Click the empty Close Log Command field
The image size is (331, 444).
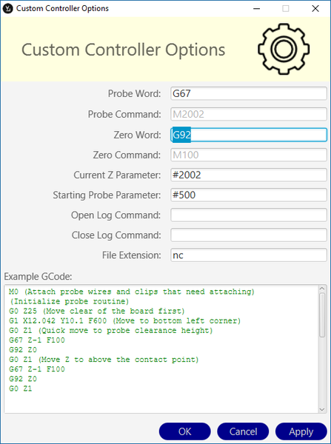(249, 235)
